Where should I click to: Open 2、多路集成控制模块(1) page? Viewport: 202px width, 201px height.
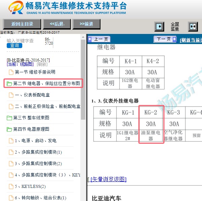[38, 152]
